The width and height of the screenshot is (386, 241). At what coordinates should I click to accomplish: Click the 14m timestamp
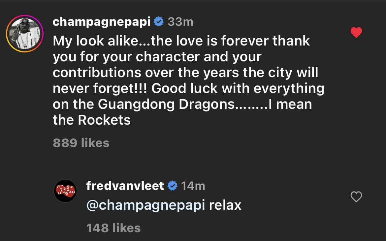click(193, 186)
